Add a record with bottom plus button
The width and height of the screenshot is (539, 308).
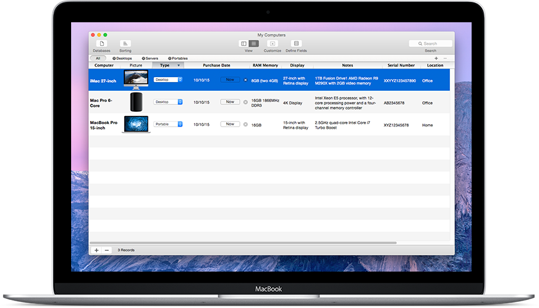96,251
